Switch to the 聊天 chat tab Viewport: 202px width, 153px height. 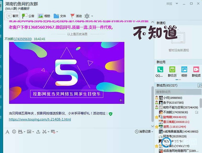coord(12,16)
